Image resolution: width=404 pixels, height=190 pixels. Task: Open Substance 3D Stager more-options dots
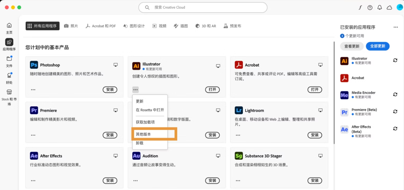(x=238, y=181)
